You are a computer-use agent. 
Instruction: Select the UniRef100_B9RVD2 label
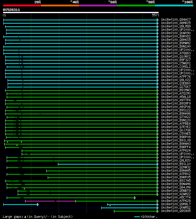[176, 37]
